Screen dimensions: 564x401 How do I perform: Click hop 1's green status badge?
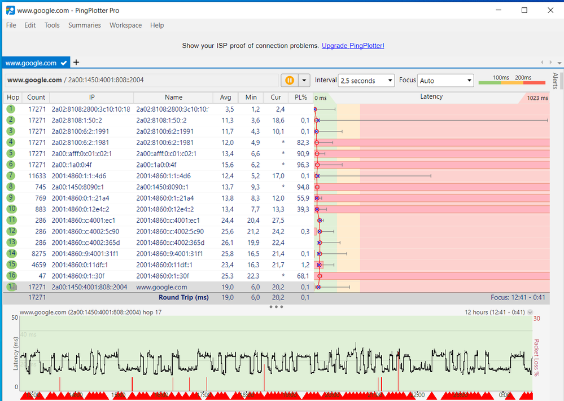(x=11, y=109)
